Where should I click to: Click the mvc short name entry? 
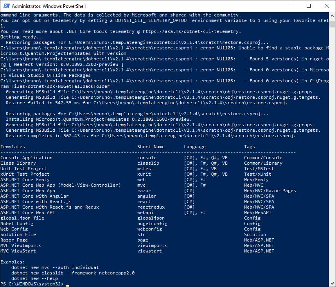141,185
